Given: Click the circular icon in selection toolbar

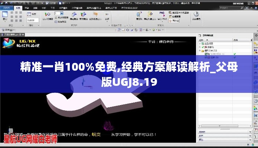Looking at the screenshot, I should 128,30.
